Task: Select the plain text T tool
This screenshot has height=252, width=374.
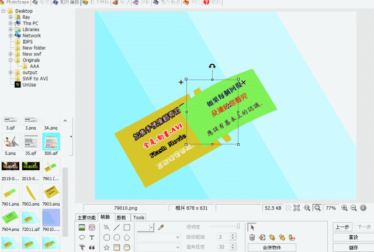Action: click(x=92, y=237)
